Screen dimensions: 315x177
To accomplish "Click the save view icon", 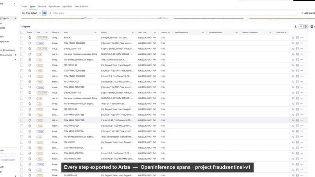I will (x=45, y=13).
